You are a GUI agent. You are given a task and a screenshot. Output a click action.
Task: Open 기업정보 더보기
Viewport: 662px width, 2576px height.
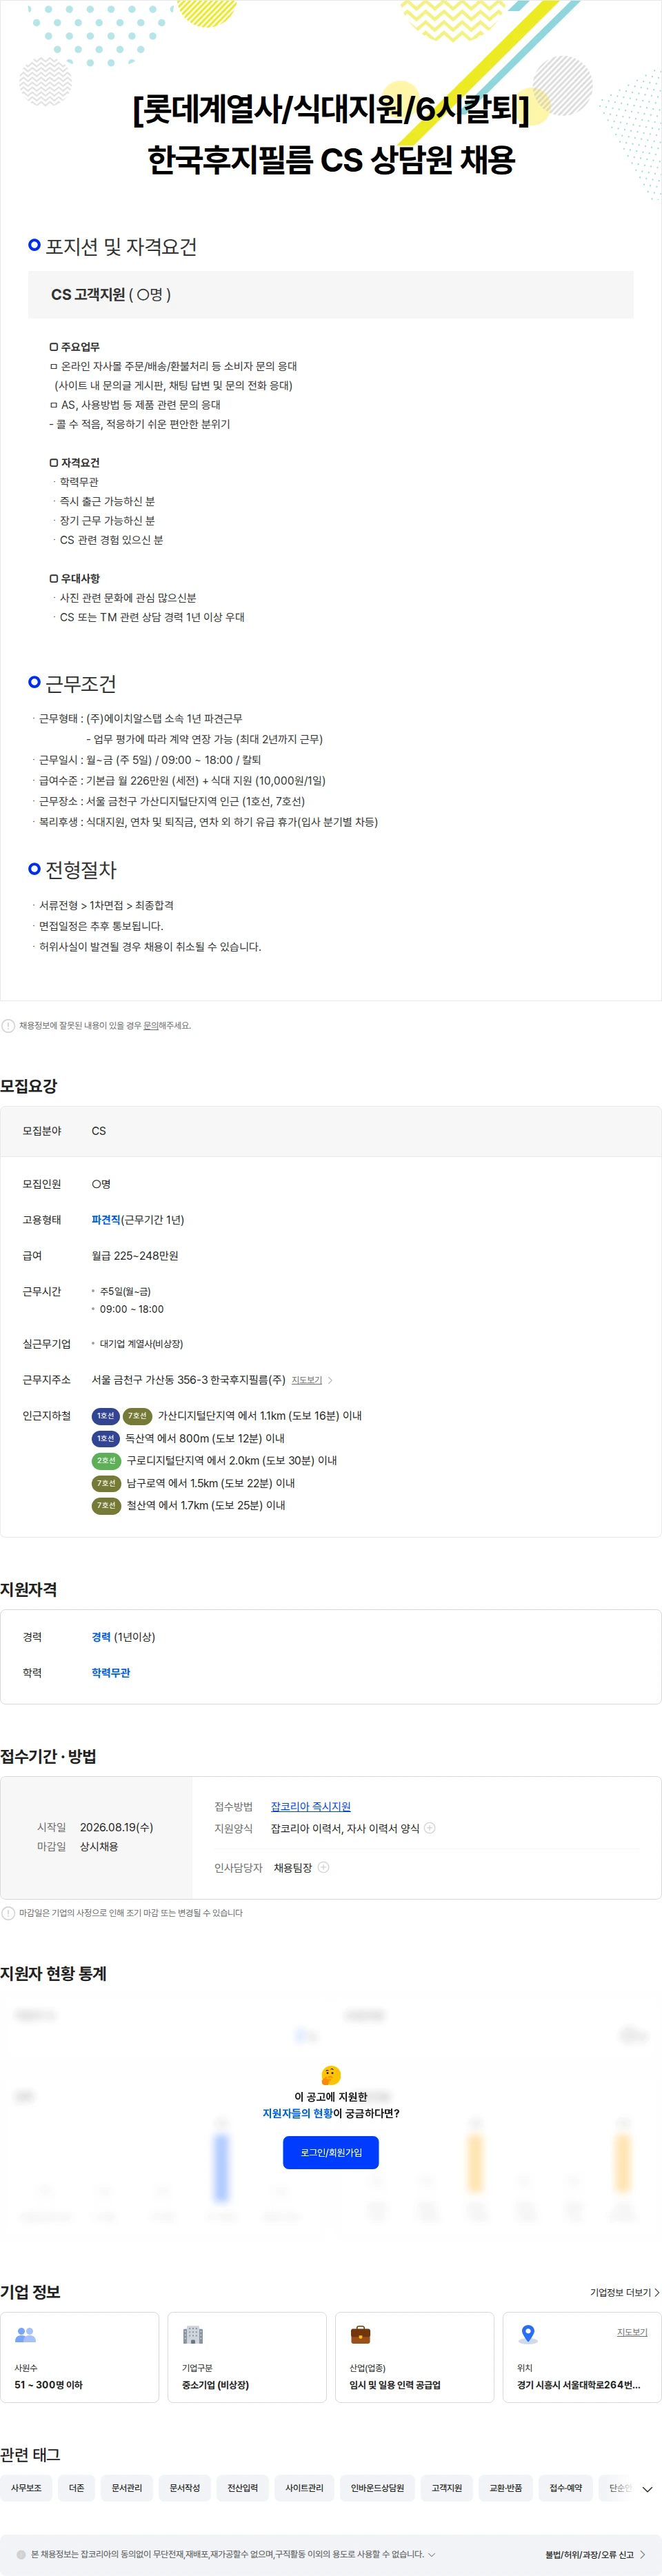(x=625, y=2292)
